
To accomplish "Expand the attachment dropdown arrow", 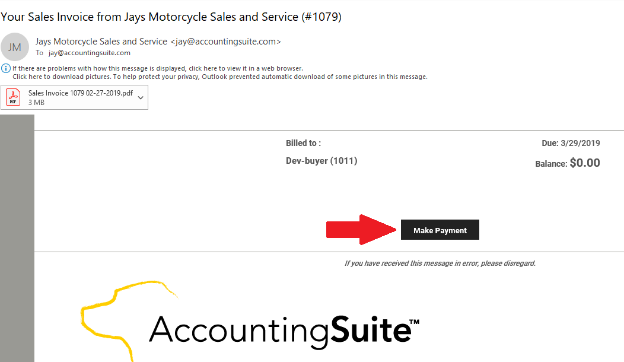I will coord(141,97).
